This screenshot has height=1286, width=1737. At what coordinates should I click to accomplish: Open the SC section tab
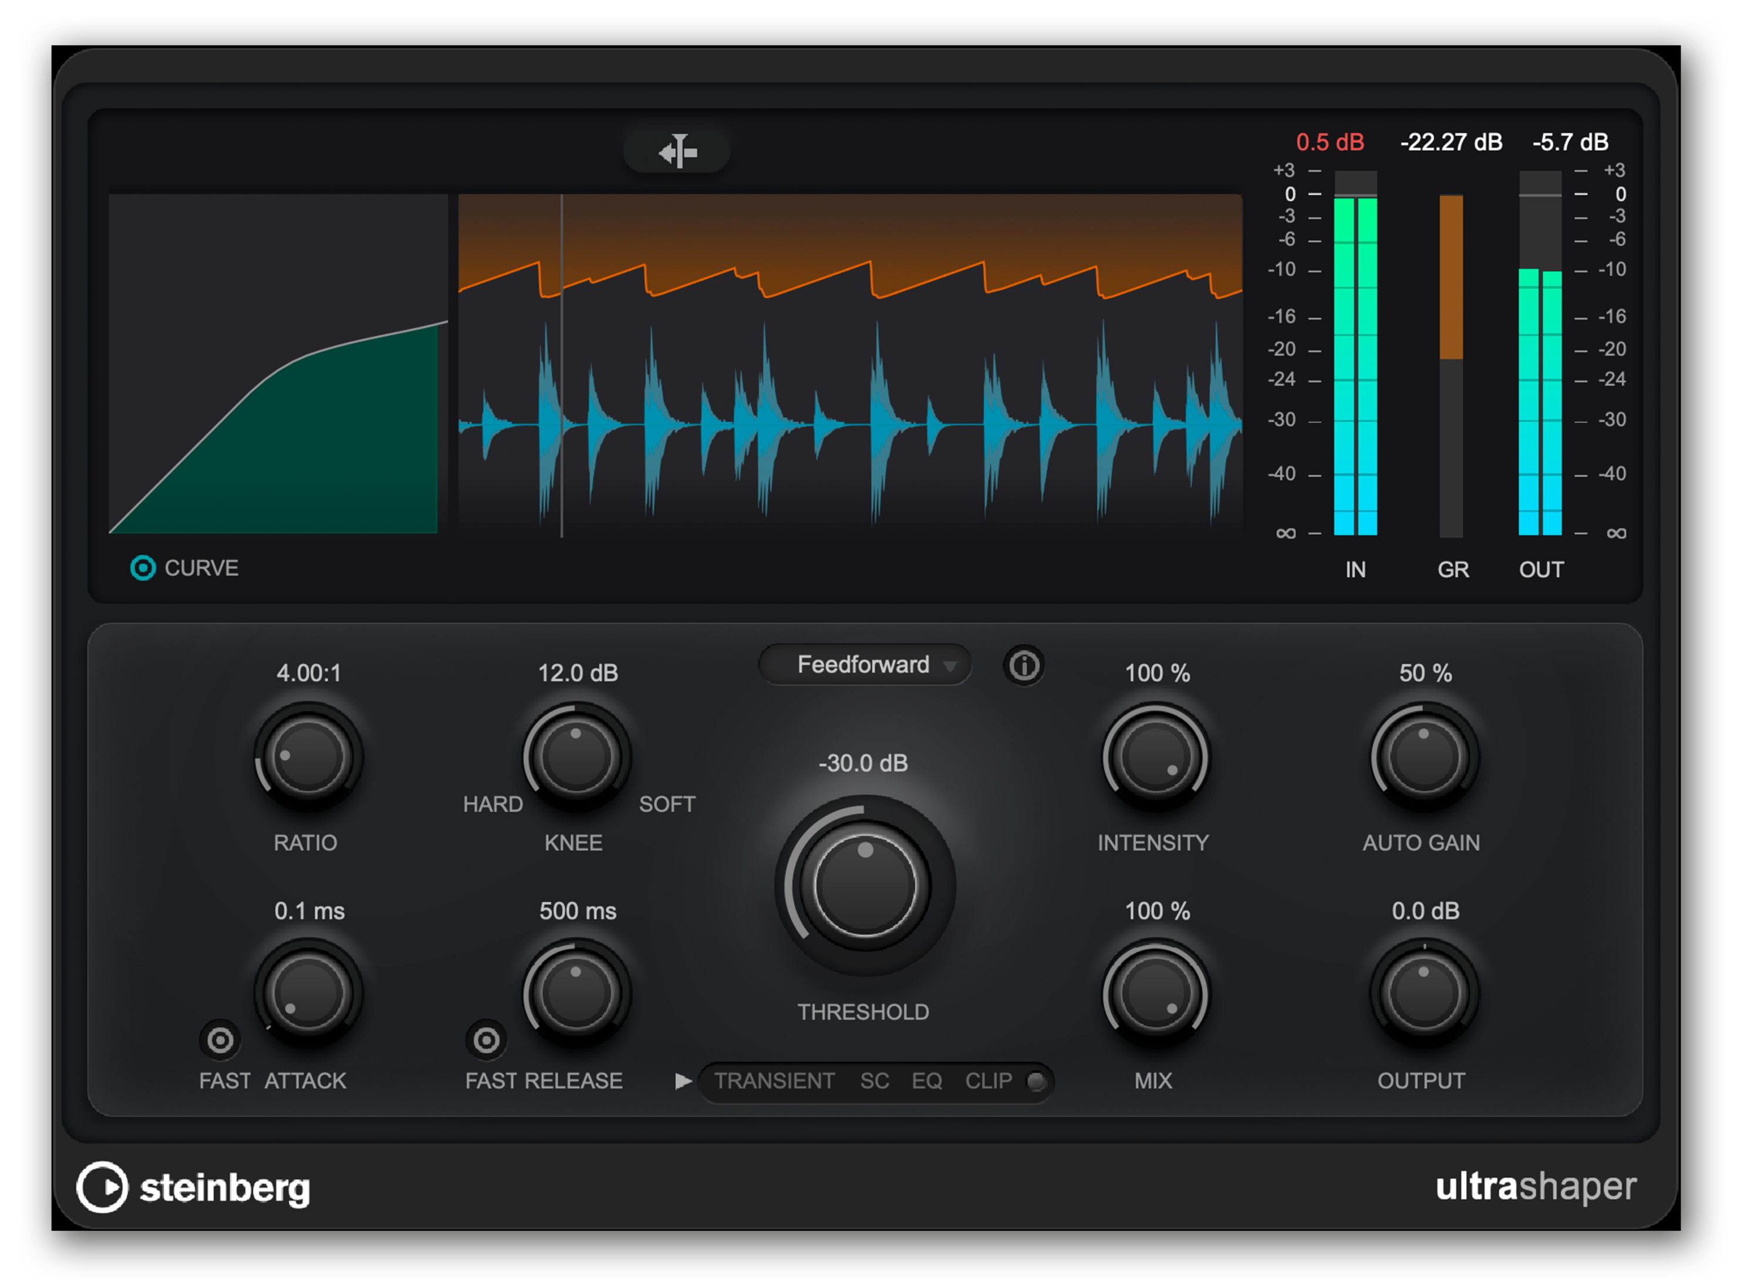874,1081
